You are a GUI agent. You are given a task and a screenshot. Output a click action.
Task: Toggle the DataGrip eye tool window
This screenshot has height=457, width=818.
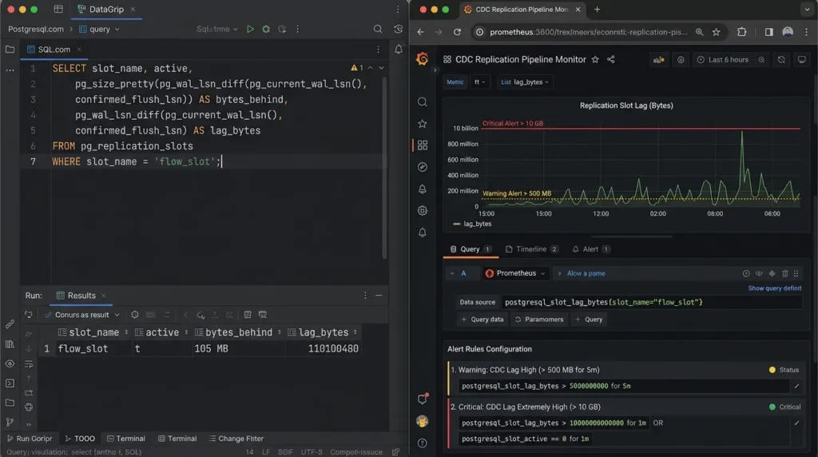pyautogui.click(x=10, y=364)
